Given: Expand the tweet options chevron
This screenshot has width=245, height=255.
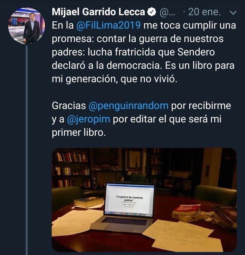Looking at the screenshot, I should pos(233,12).
